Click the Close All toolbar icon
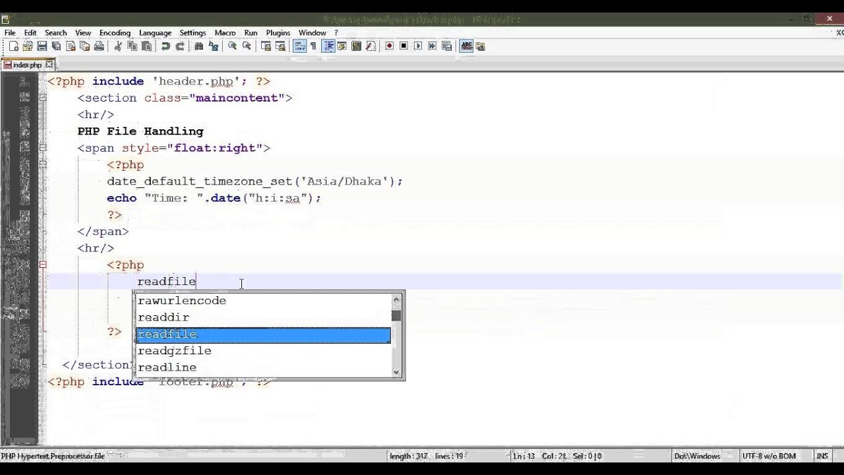The width and height of the screenshot is (844, 475). coord(84,46)
